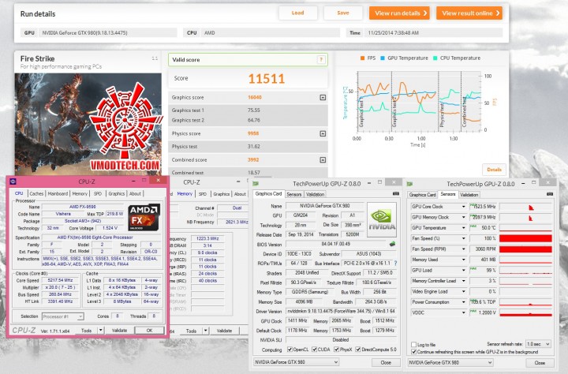Click the BIOS save chip icon
Image resolution: width=568 pixels, height=374 pixels.
click(x=392, y=244)
